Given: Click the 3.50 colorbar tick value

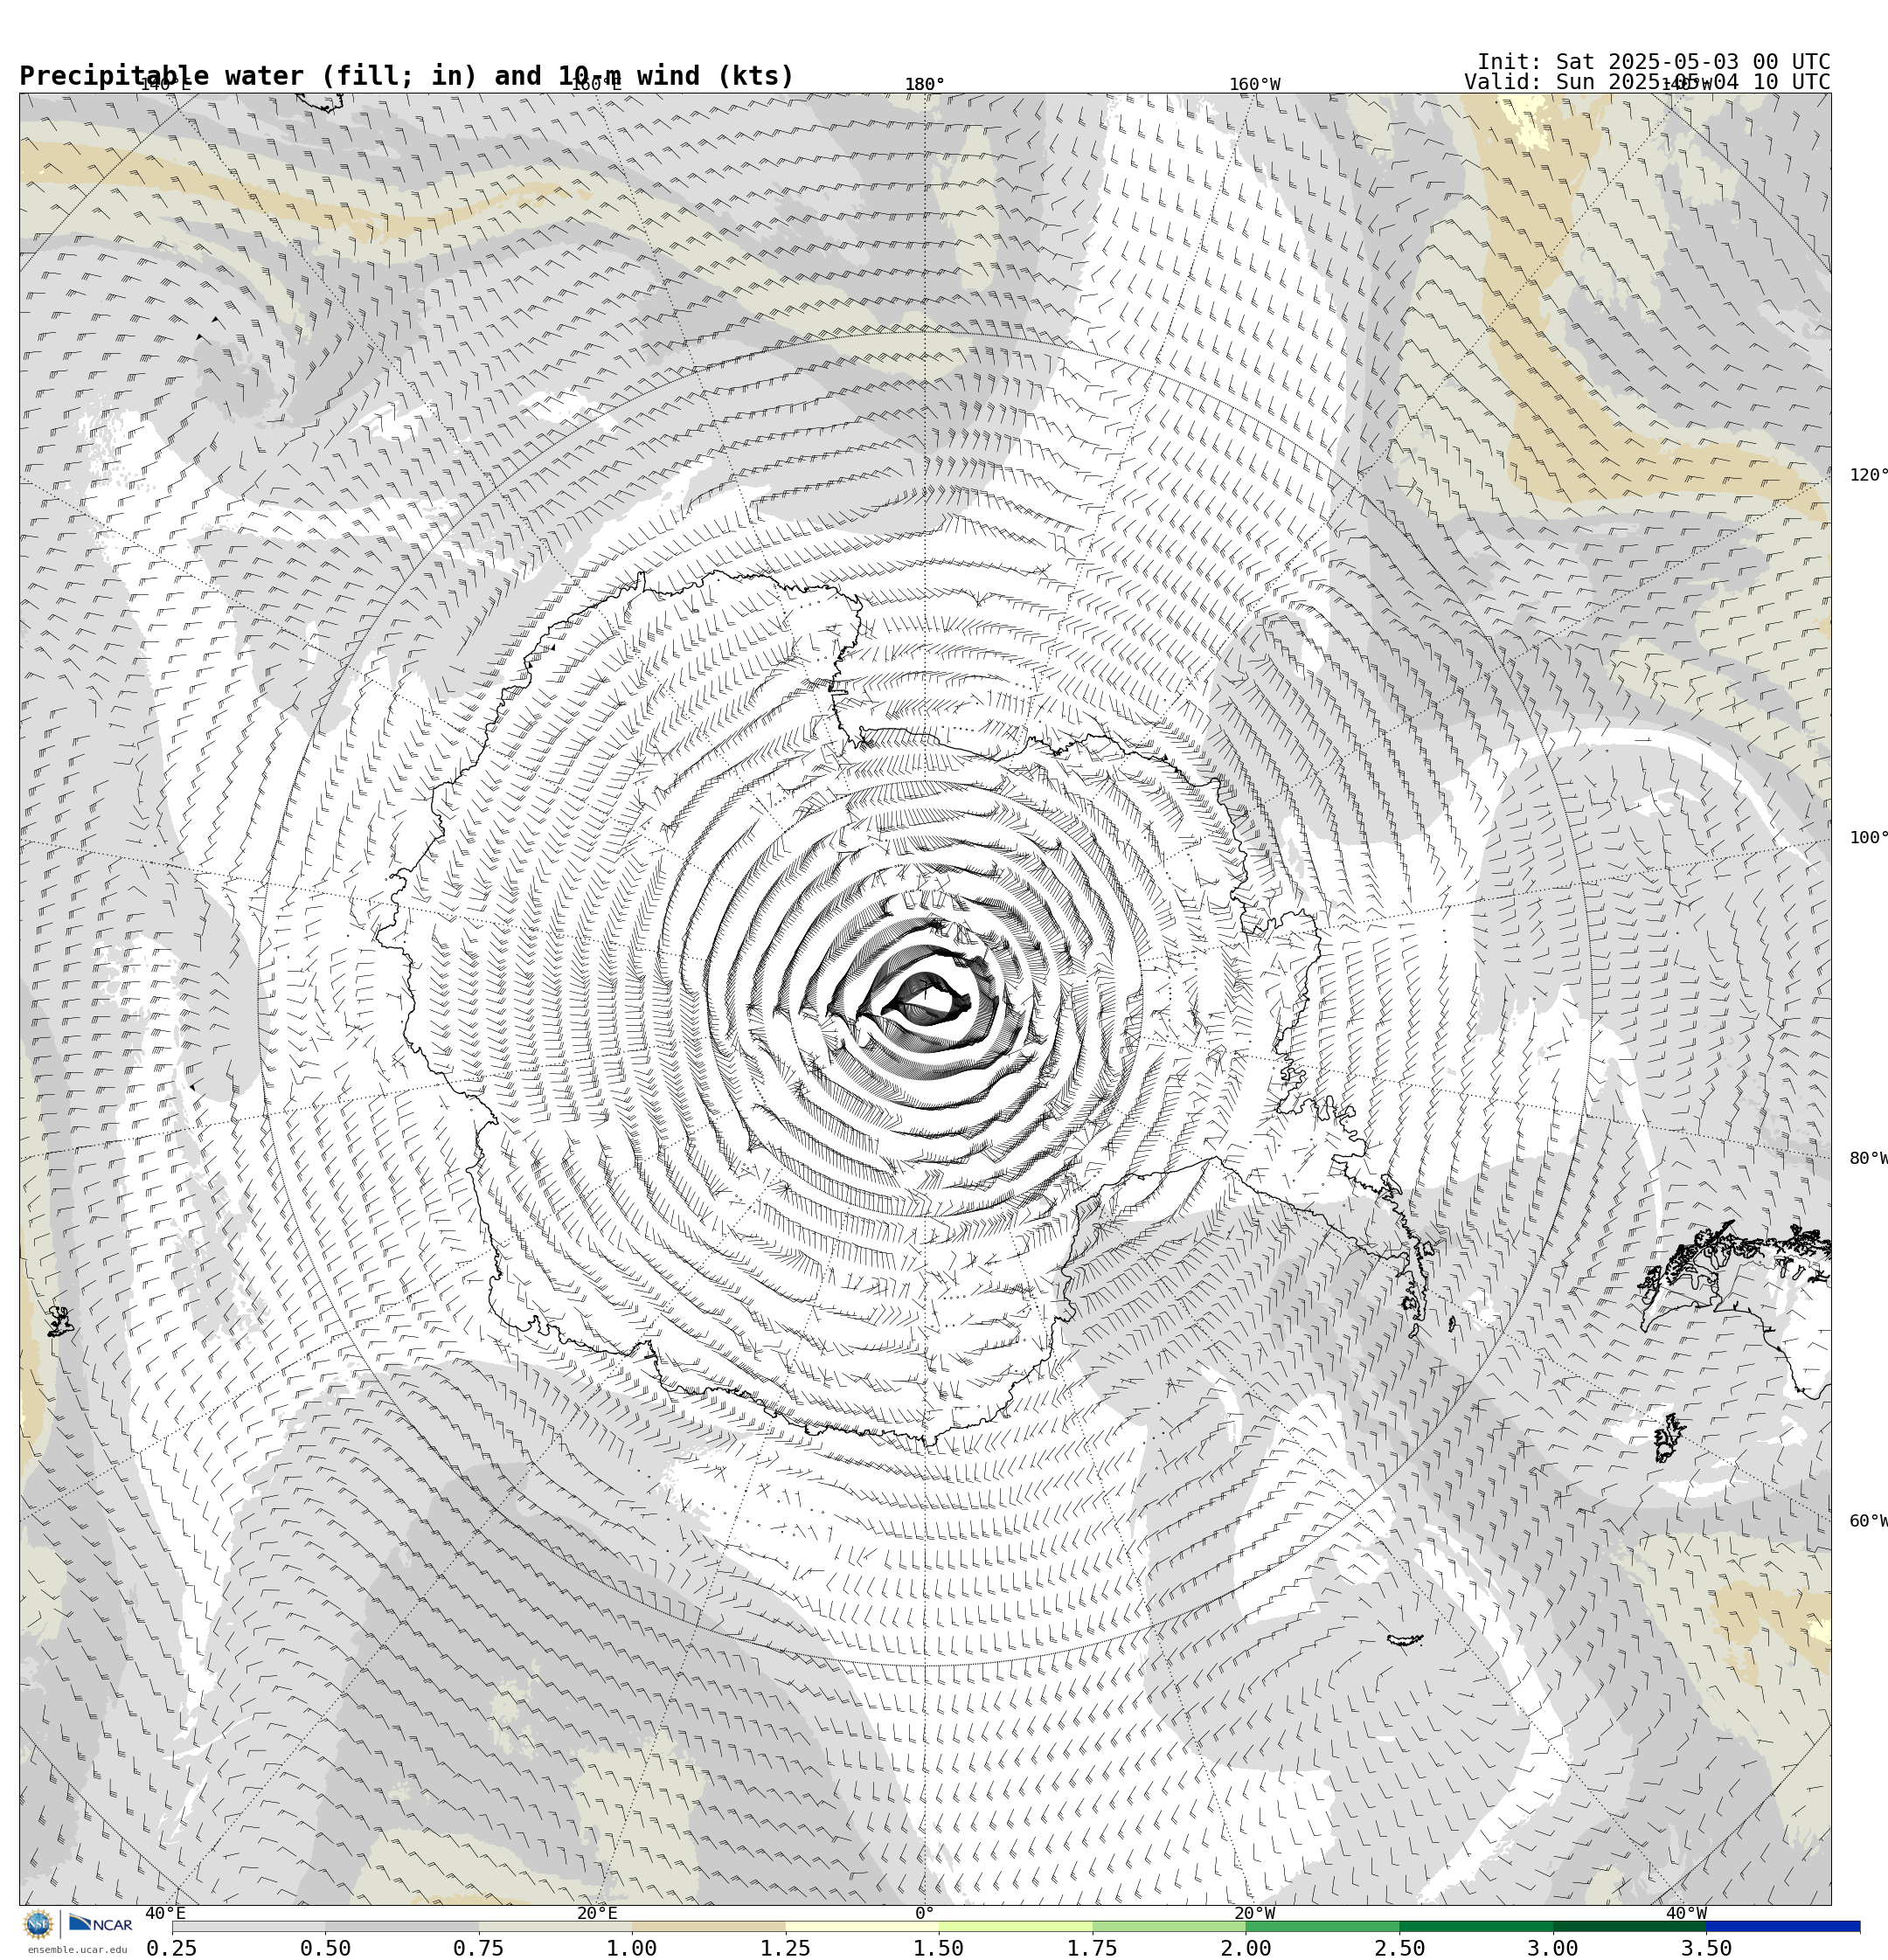Looking at the screenshot, I should click(1707, 1948).
